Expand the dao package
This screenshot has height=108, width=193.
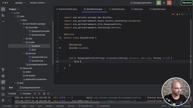tap(24, 39)
